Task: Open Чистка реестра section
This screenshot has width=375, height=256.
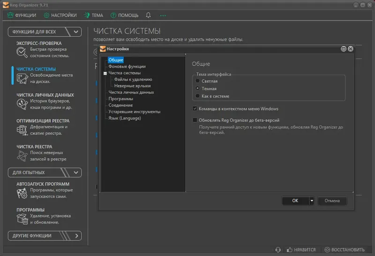Action: coord(34,146)
